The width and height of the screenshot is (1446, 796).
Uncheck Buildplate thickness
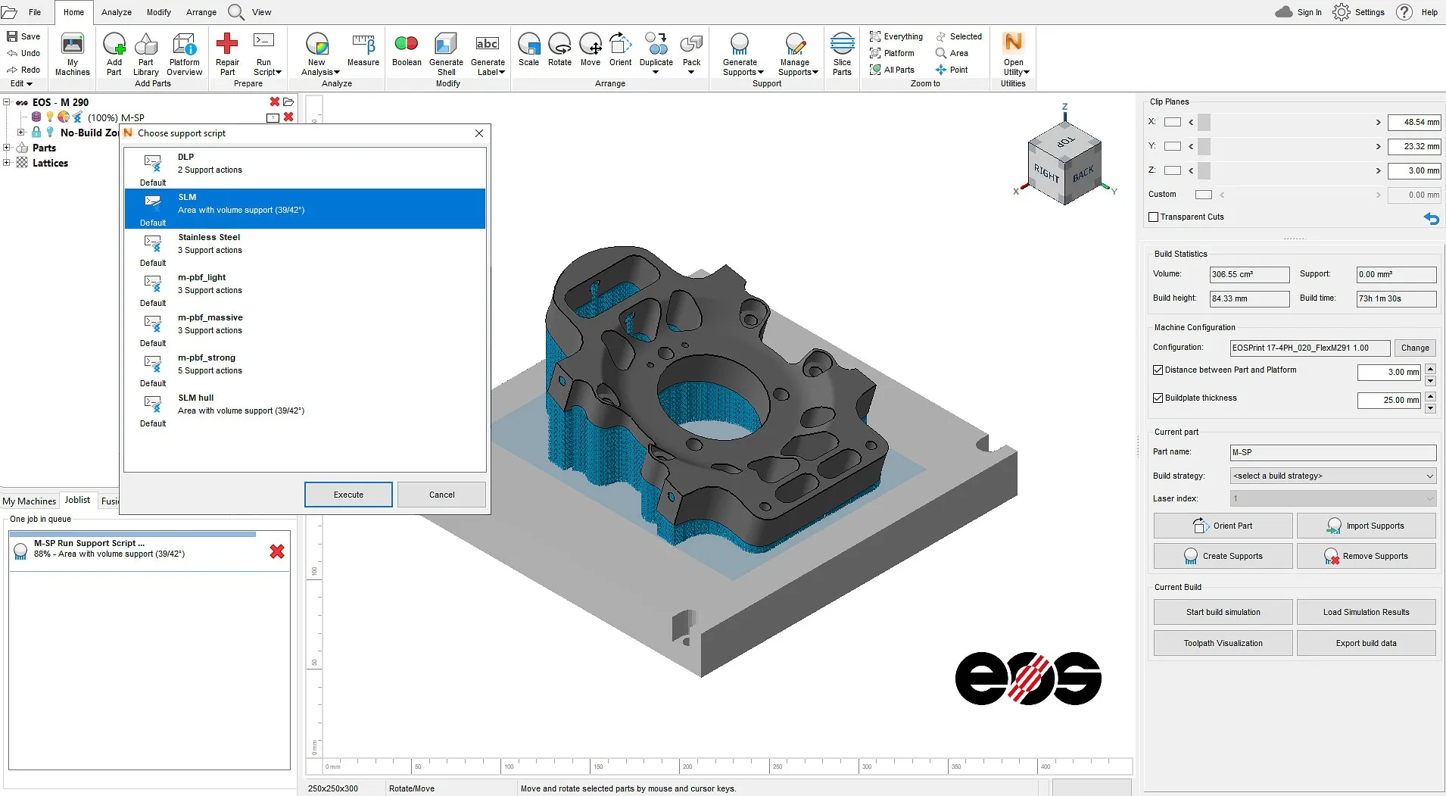click(x=1158, y=398)
